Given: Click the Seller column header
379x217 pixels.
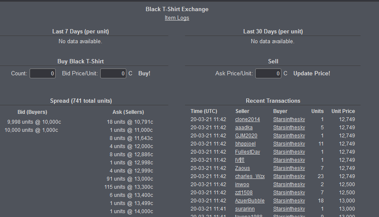Looking at the screenshot, I should coord(242,111).
